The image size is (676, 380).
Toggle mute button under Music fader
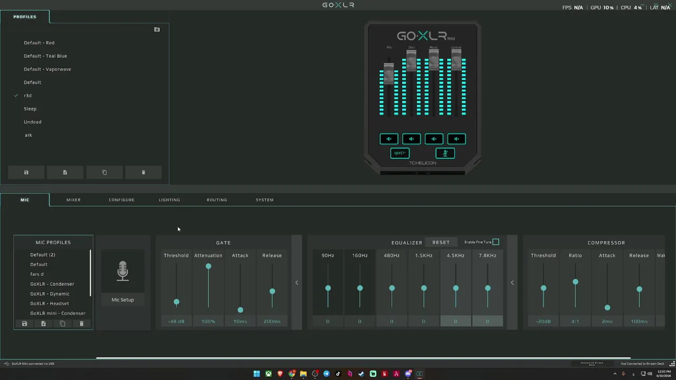[434, 139]
